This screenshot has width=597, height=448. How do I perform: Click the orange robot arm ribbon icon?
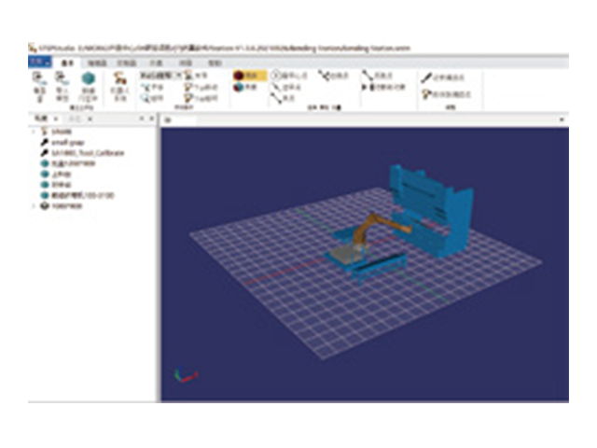click(120, 78)
